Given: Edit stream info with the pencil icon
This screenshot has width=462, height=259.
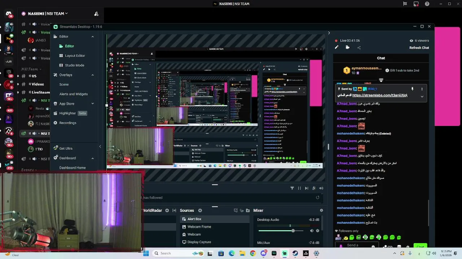Looking at the screenshot, I should click(337, 47).
